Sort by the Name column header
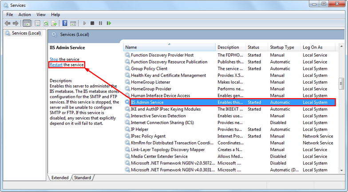 pos(170,47)
